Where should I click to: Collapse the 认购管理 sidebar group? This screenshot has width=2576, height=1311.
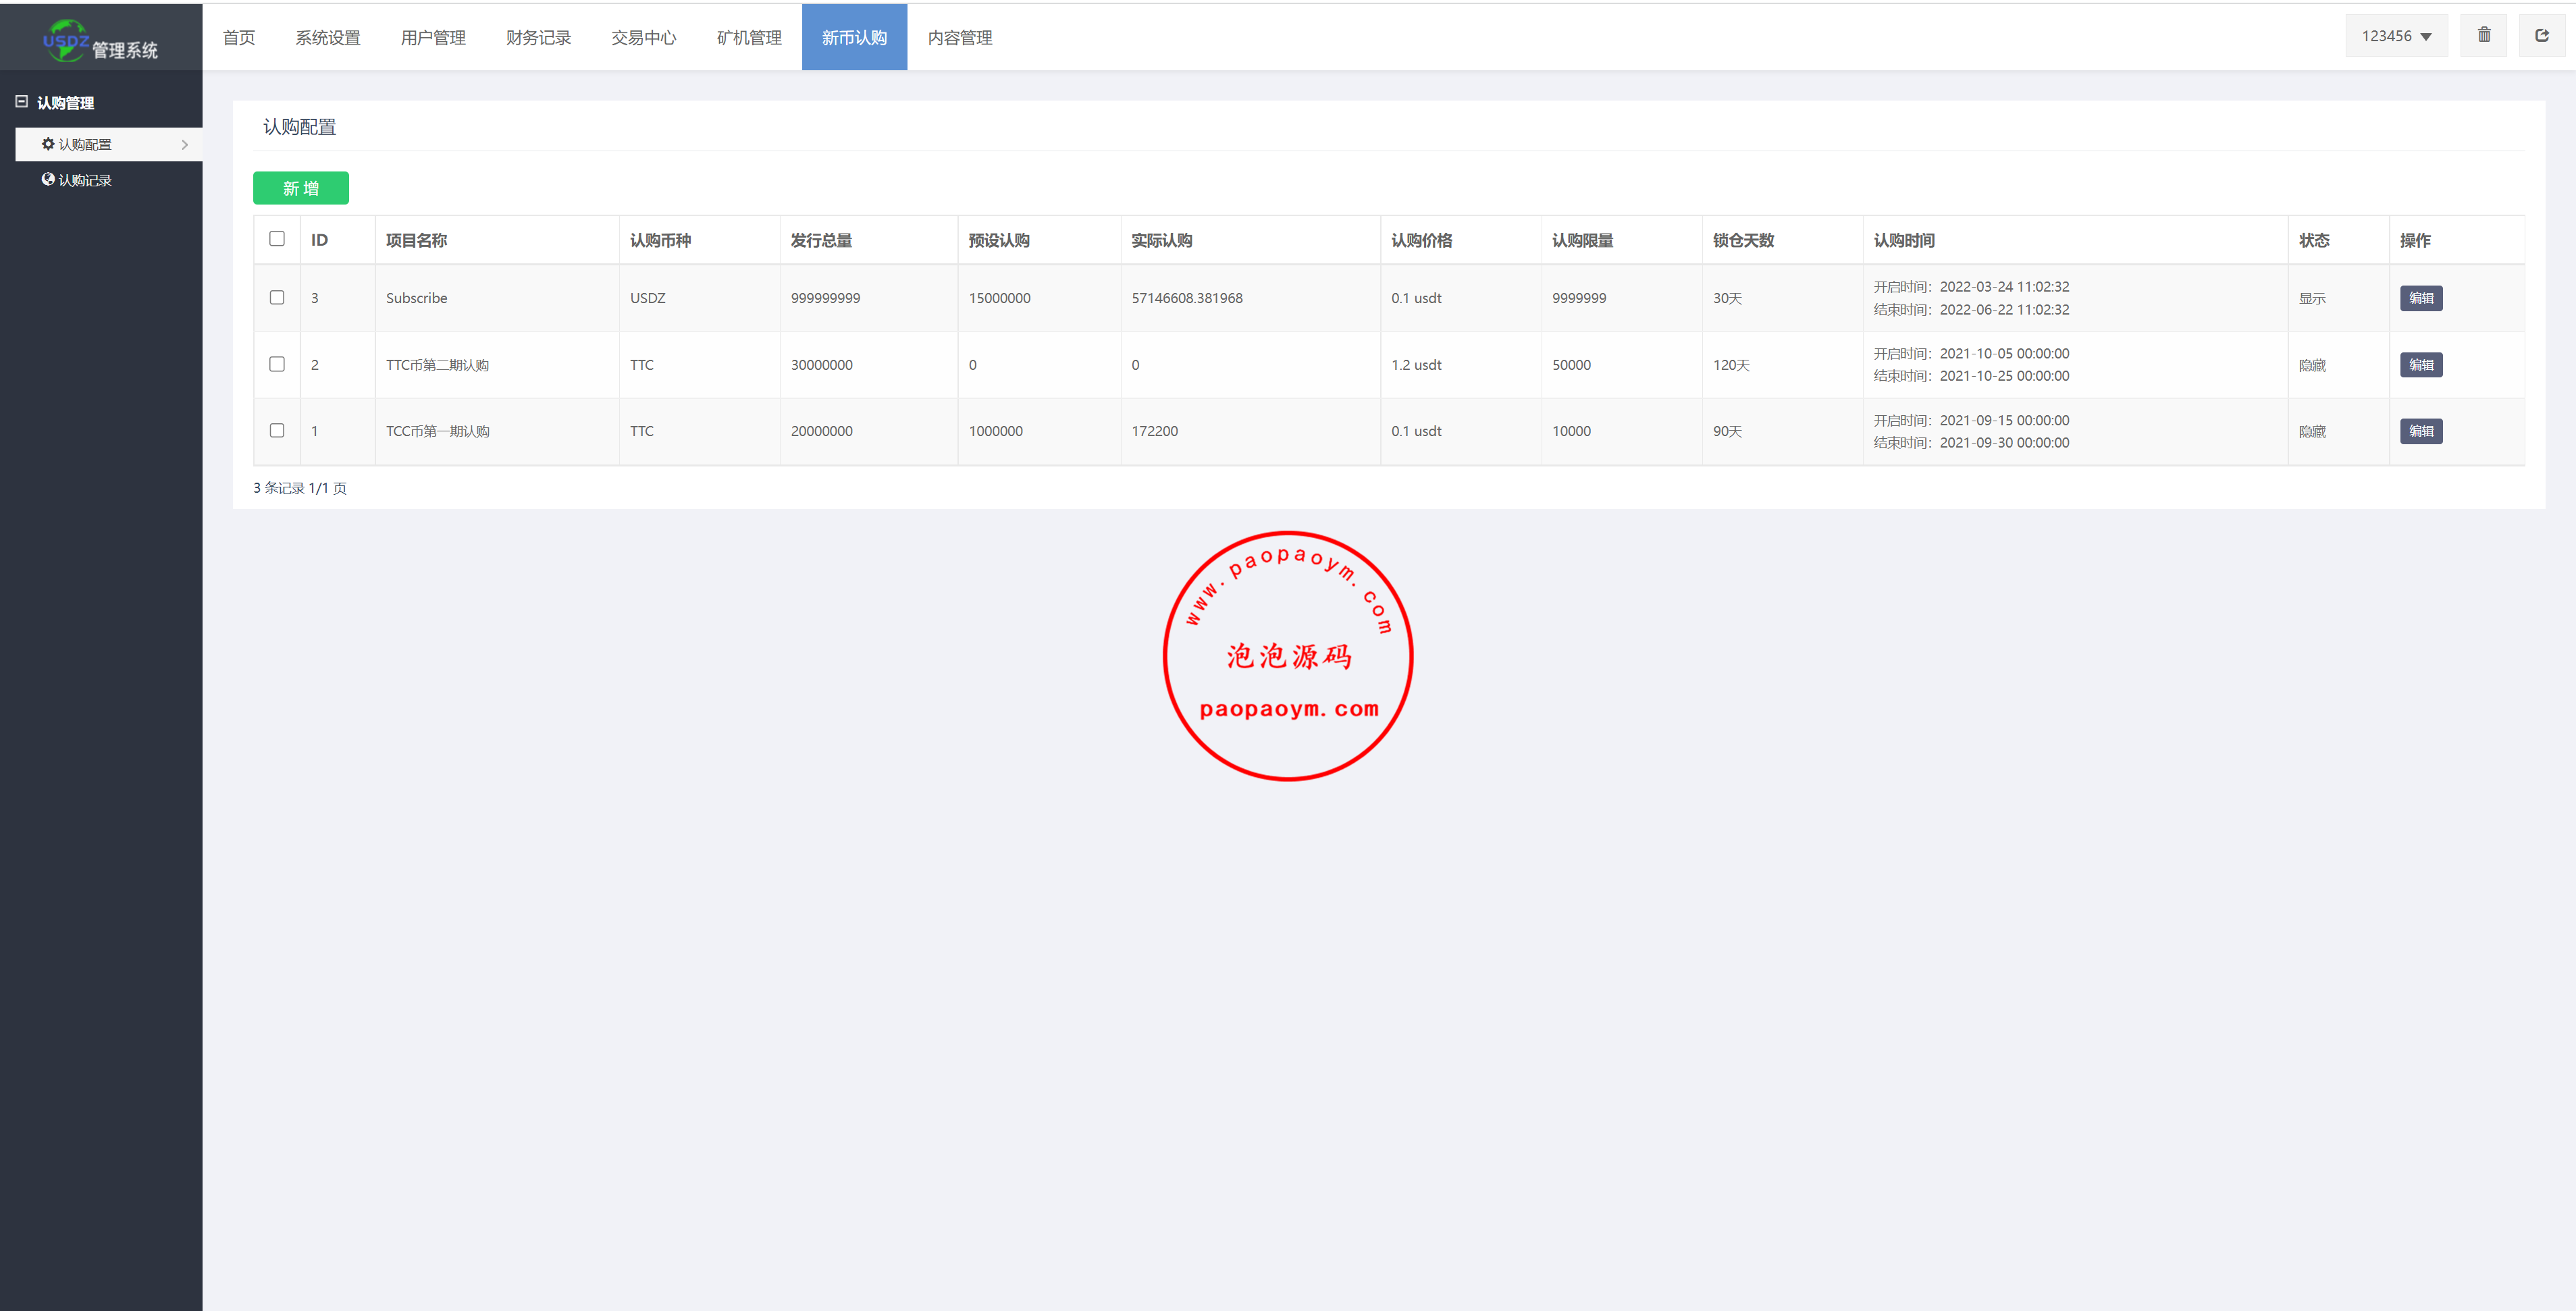click(21, 102)
